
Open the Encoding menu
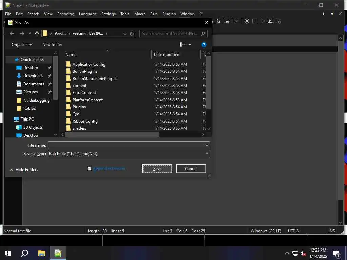click(66, 14)
